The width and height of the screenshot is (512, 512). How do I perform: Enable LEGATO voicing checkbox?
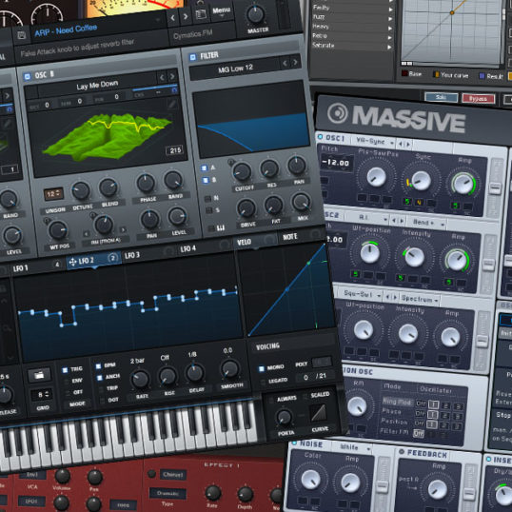click(263, 382)
